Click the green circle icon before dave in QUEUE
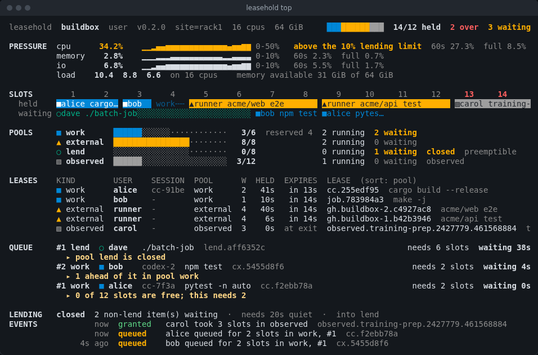The height and width of the screenshot is (355, 538). coord(101,248)
